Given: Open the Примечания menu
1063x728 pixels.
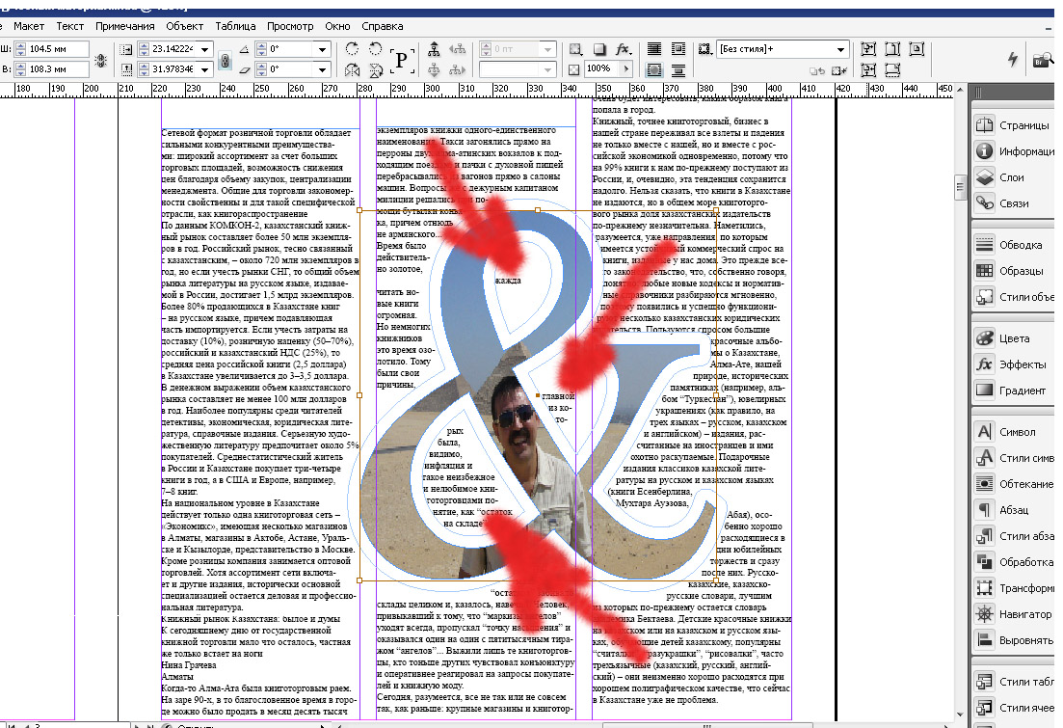Looking at the screenshot, I should pyautogui.click(x=124, y=26).
